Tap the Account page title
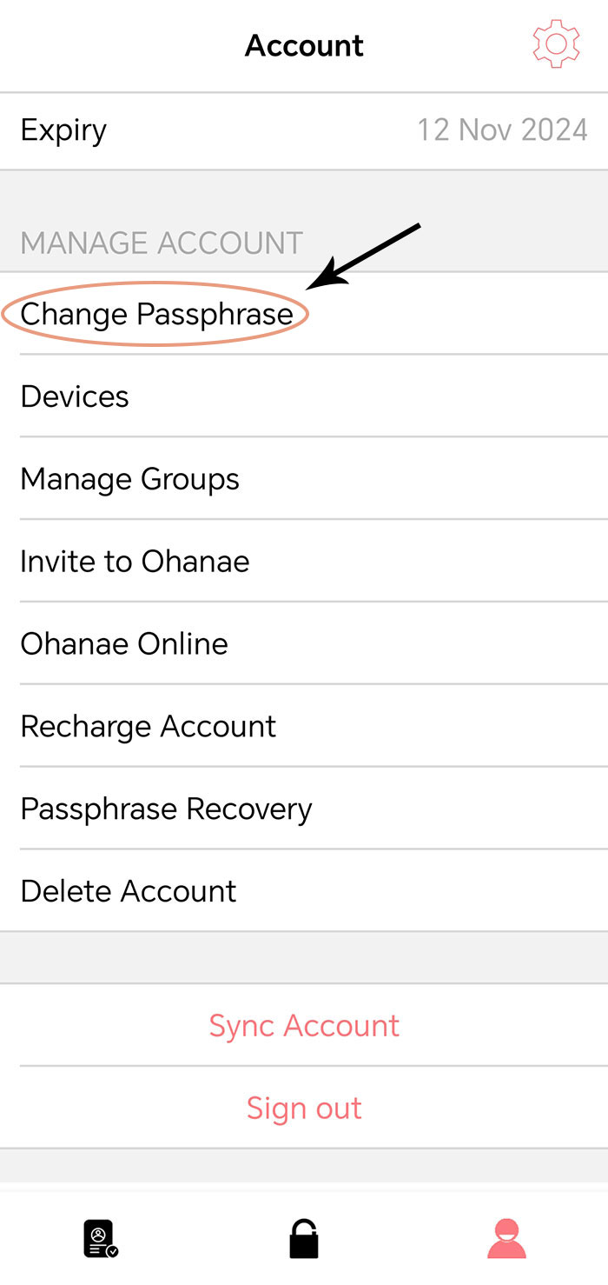Viewport: 608px width, 1285px height. (304, 45)
